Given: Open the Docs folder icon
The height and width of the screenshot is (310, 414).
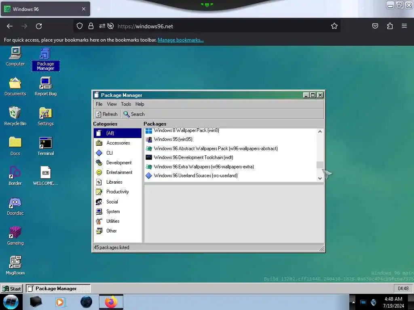Looking at the screenshot, I should [15, 146].
